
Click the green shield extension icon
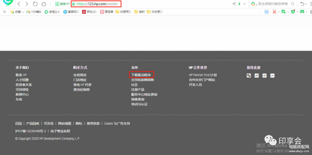pos(293,12)
